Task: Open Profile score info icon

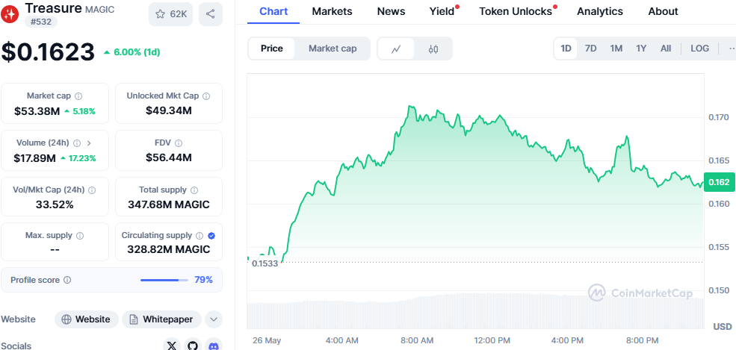Action: coord(67,280)
